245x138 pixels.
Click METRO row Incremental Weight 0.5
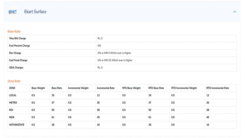tap(70, 103)
